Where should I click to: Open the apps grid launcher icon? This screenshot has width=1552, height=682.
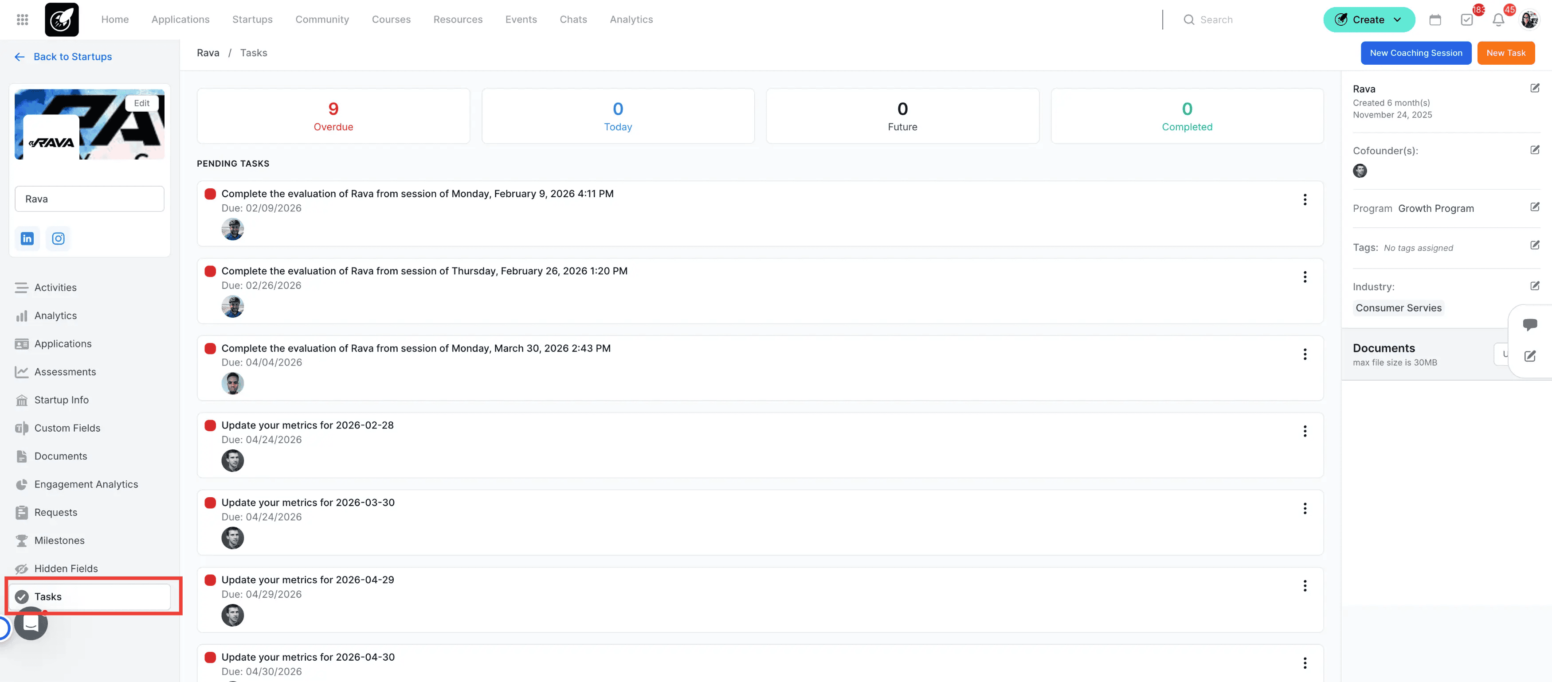click(x=22, y=20)
